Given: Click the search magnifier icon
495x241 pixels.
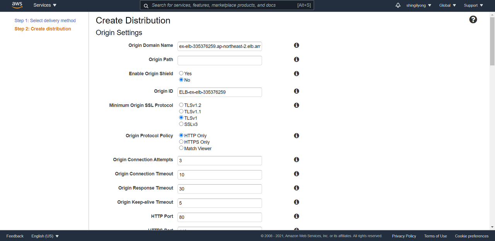Looking at the screenshot, I should (146, 5).
